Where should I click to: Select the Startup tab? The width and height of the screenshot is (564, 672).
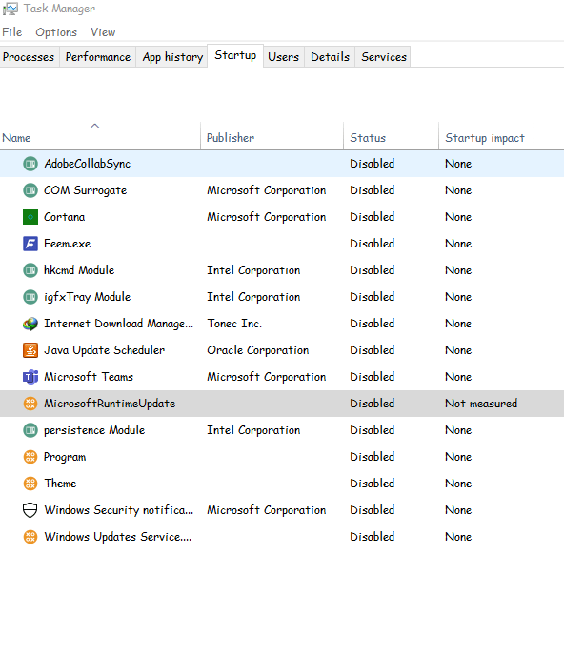click(235, 55)
